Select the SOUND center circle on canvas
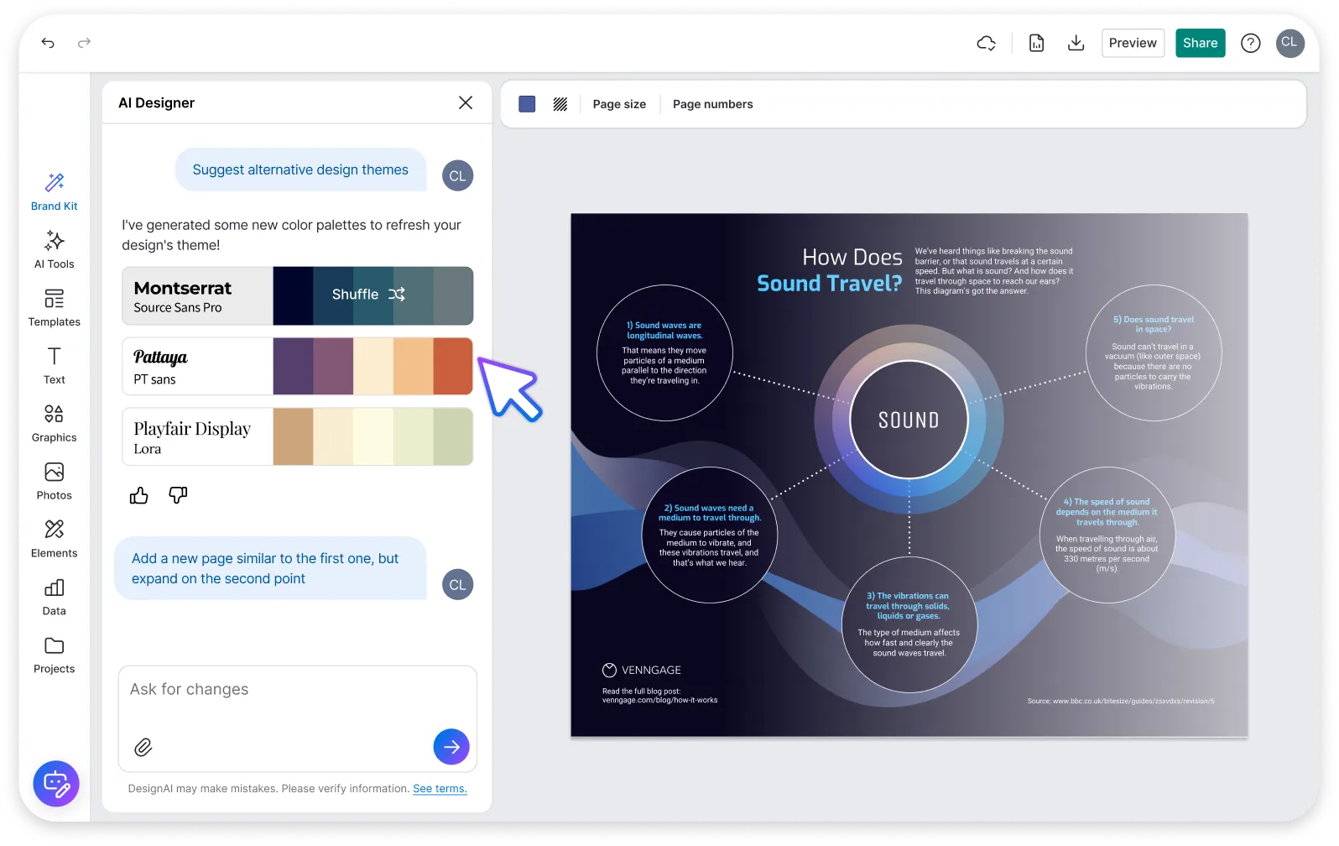Screen dimensions: 1339x846 tap(909, 420)
